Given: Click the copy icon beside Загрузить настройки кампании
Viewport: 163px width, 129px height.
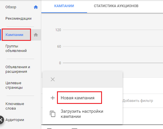Looking at the screenshot, I should coord(53,114).
